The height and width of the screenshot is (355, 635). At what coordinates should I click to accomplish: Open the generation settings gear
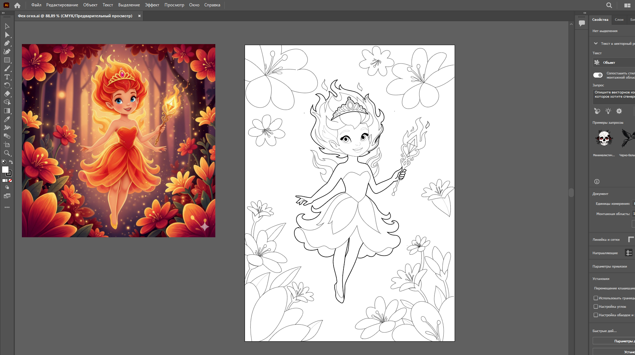[619, 111]
